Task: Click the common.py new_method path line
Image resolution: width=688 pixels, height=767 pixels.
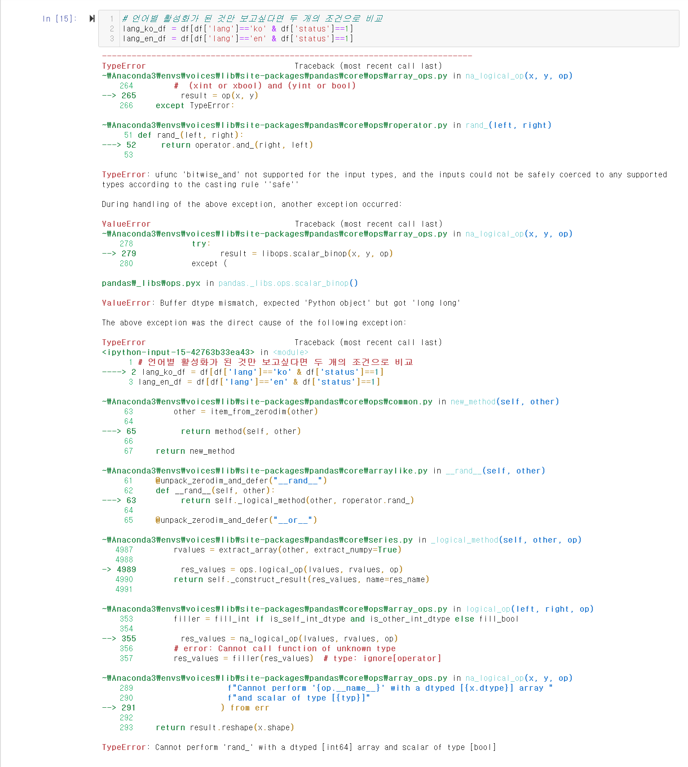Action: tap(331, 402)
